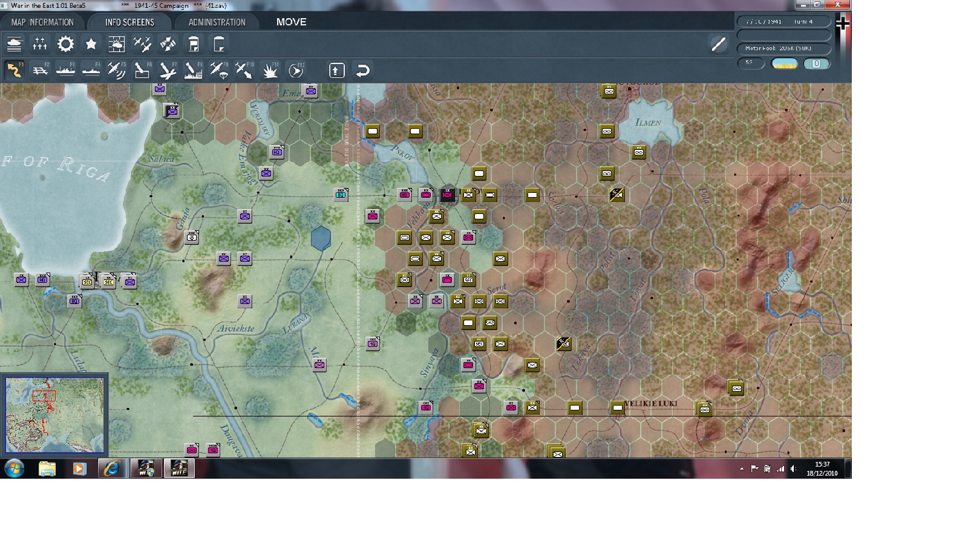The height and width of the screenshot is (544, 968).
Task: Select the black unit counter near Pskov
Action: click(447, 194)
